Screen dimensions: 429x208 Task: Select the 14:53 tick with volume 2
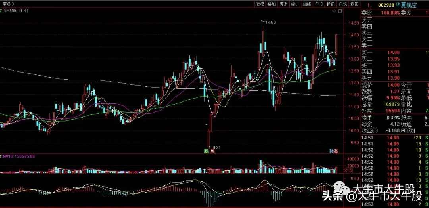395,204
